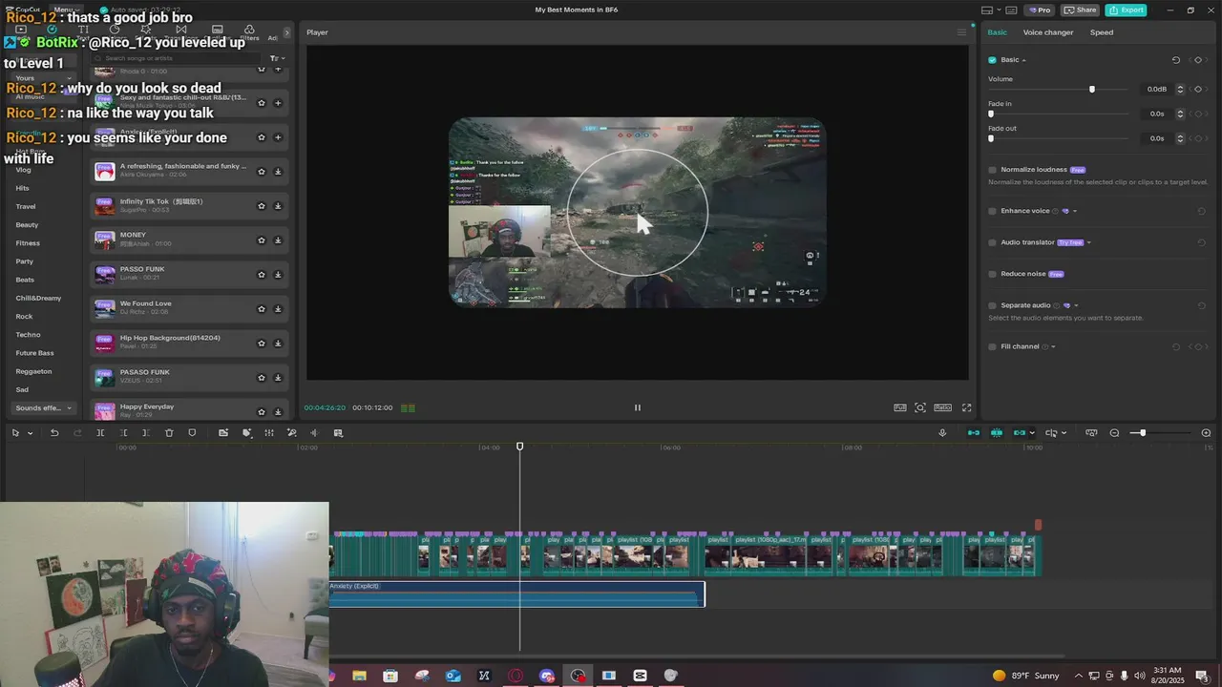Expand Fill channel options arrow
This screenshot has height=687, width=1222.
1053,346
